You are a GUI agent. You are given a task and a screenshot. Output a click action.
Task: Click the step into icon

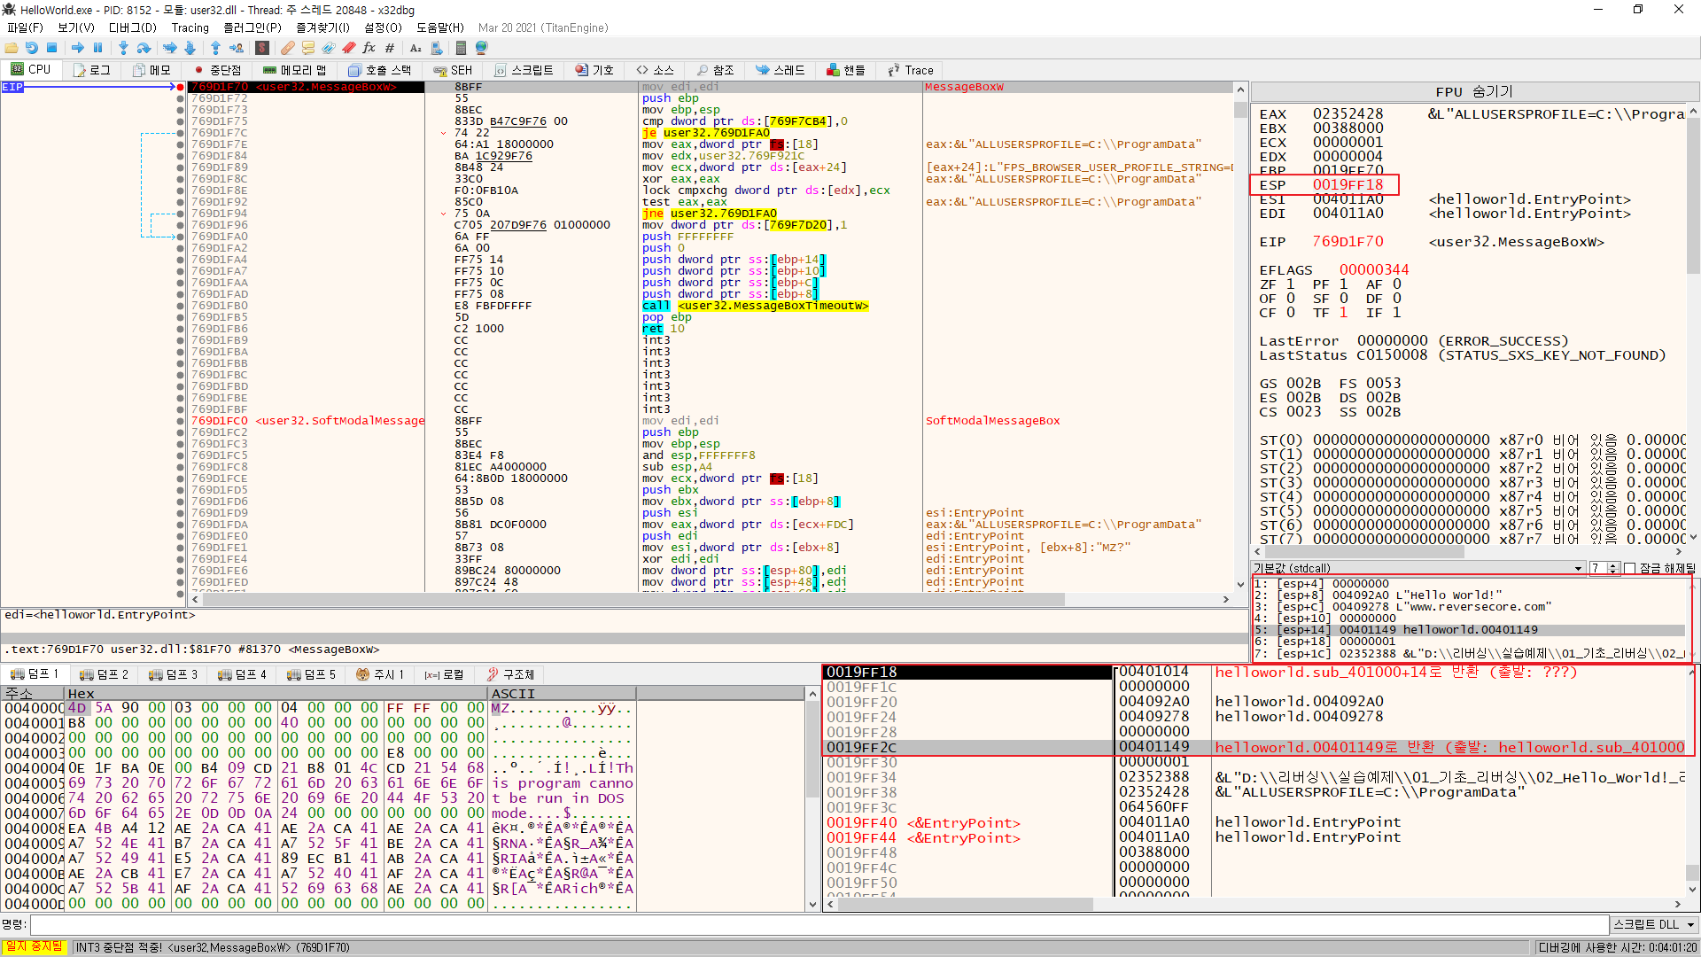(x=123, y=48)
